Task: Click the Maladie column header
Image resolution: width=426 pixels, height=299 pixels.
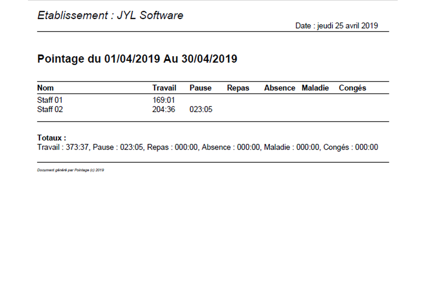Action: click(315, 88)
